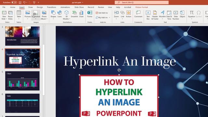This screenshot has height=117, width=208.
Task: Click the Equation pi icon
Action: 191,13
